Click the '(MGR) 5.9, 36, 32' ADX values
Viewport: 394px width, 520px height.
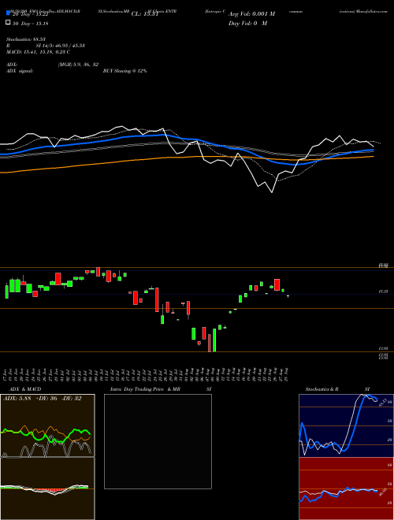pyautogui.click(x=78, y=65)
